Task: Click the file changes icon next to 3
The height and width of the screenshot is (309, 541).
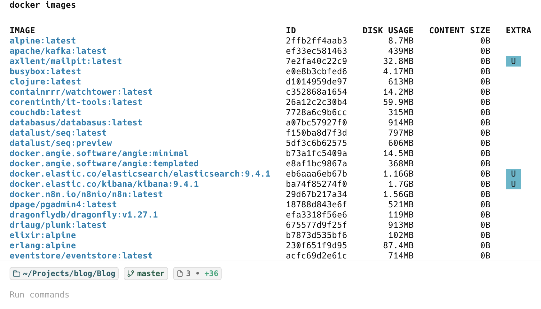Action: [x=180, y=274]
